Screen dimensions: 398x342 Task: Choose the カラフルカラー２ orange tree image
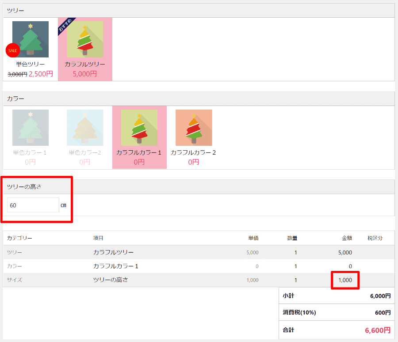click(194, 128)
